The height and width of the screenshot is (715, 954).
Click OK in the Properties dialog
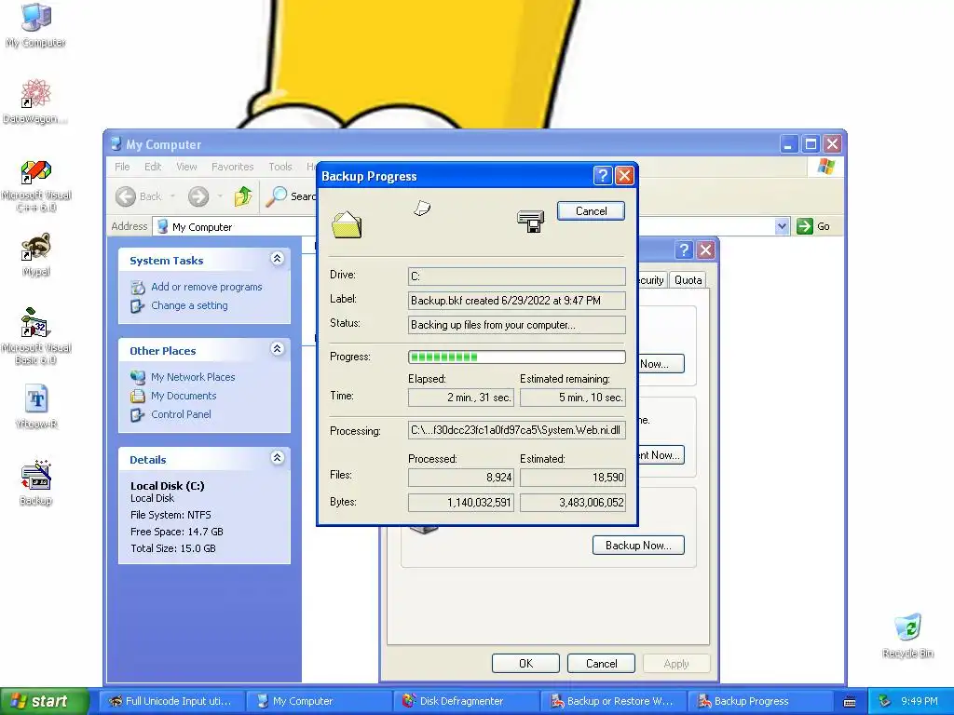click(525, 663)
